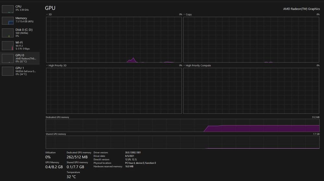Expand the High Priority 3D engine selector
This screenshot has height=181, width=324.
pos(47,65)
